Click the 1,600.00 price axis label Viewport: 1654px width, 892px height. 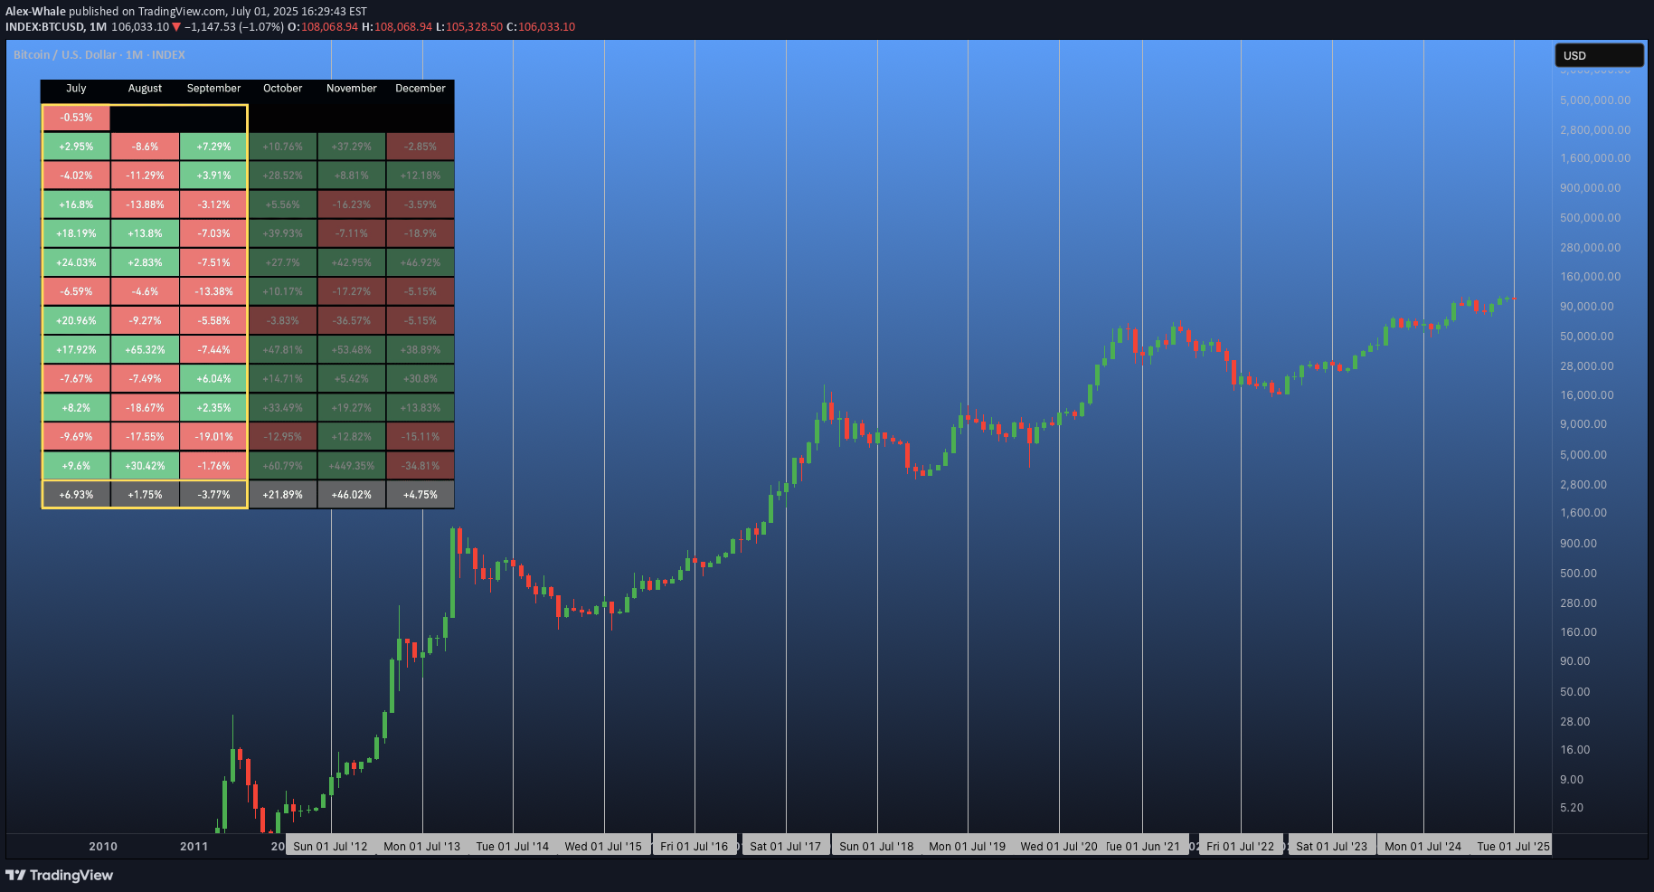1583,513
